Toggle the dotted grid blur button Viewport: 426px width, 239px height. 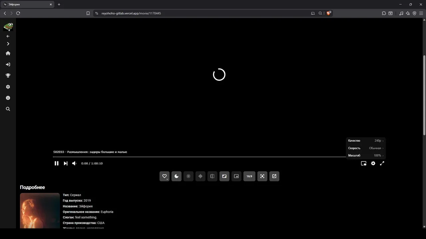pos(188,176)
